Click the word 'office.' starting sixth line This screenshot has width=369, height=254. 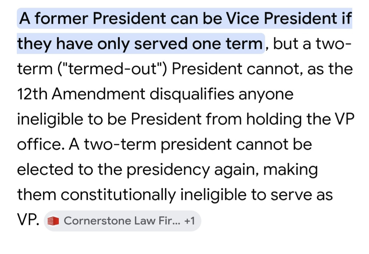point(41,144)
